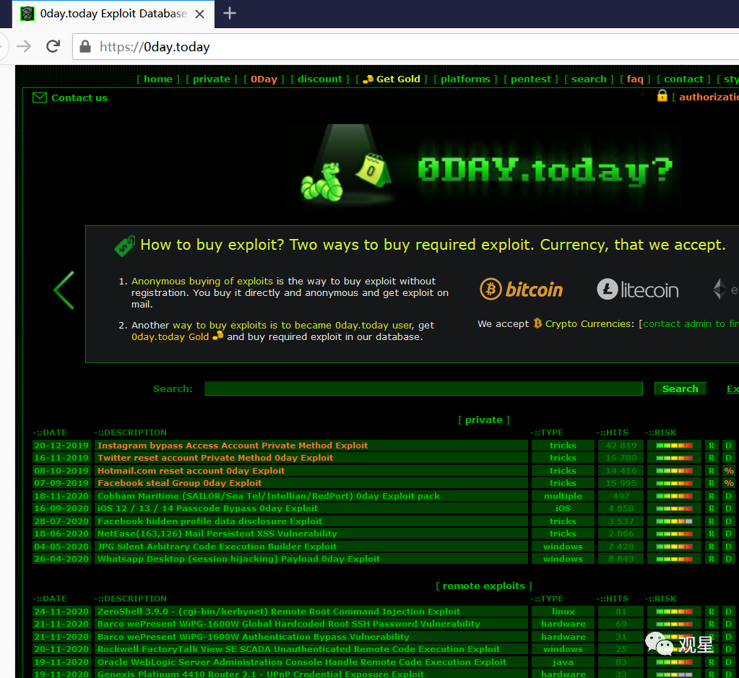Click the litecoin logo
This screenshot has height=678, width=739.
coord(638,290)
